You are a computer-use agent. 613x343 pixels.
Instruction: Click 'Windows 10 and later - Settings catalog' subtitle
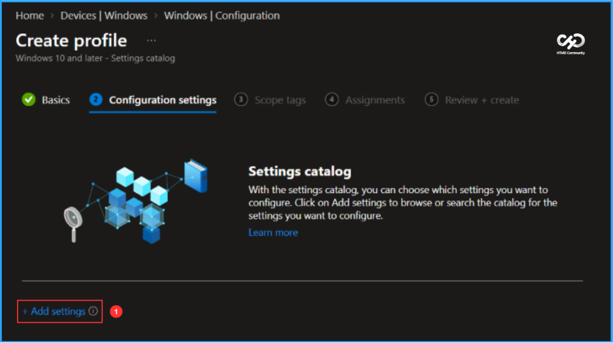coord(95,58)
